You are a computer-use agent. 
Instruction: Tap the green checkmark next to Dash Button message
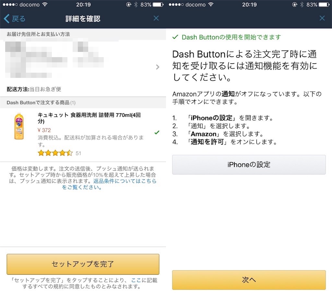[175, 37]
